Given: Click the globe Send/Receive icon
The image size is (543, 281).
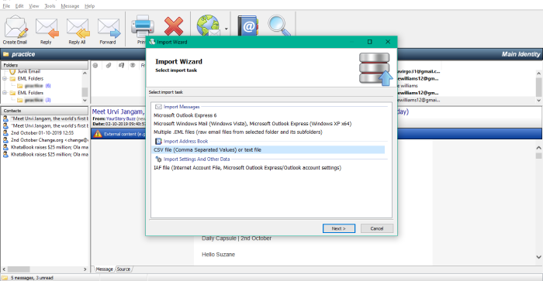Looking at the screenshot, I should coord(208,26).
